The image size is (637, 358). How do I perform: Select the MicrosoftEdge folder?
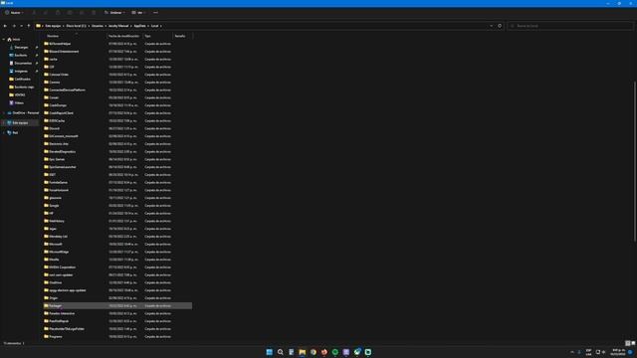(59, 252)
